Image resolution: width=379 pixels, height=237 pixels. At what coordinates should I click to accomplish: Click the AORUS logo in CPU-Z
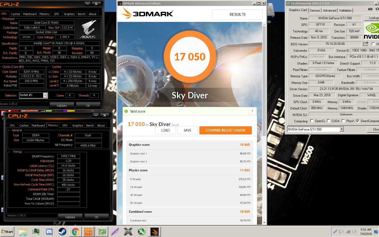88,30
